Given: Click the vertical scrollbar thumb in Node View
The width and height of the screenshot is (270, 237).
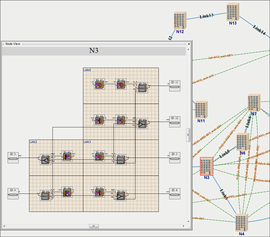Looking at the screenshot, I should [x=188, y=135].
